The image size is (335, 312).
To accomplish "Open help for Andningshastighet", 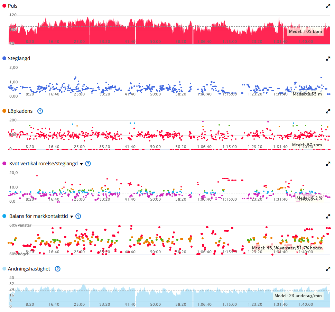I will point(57,269).
